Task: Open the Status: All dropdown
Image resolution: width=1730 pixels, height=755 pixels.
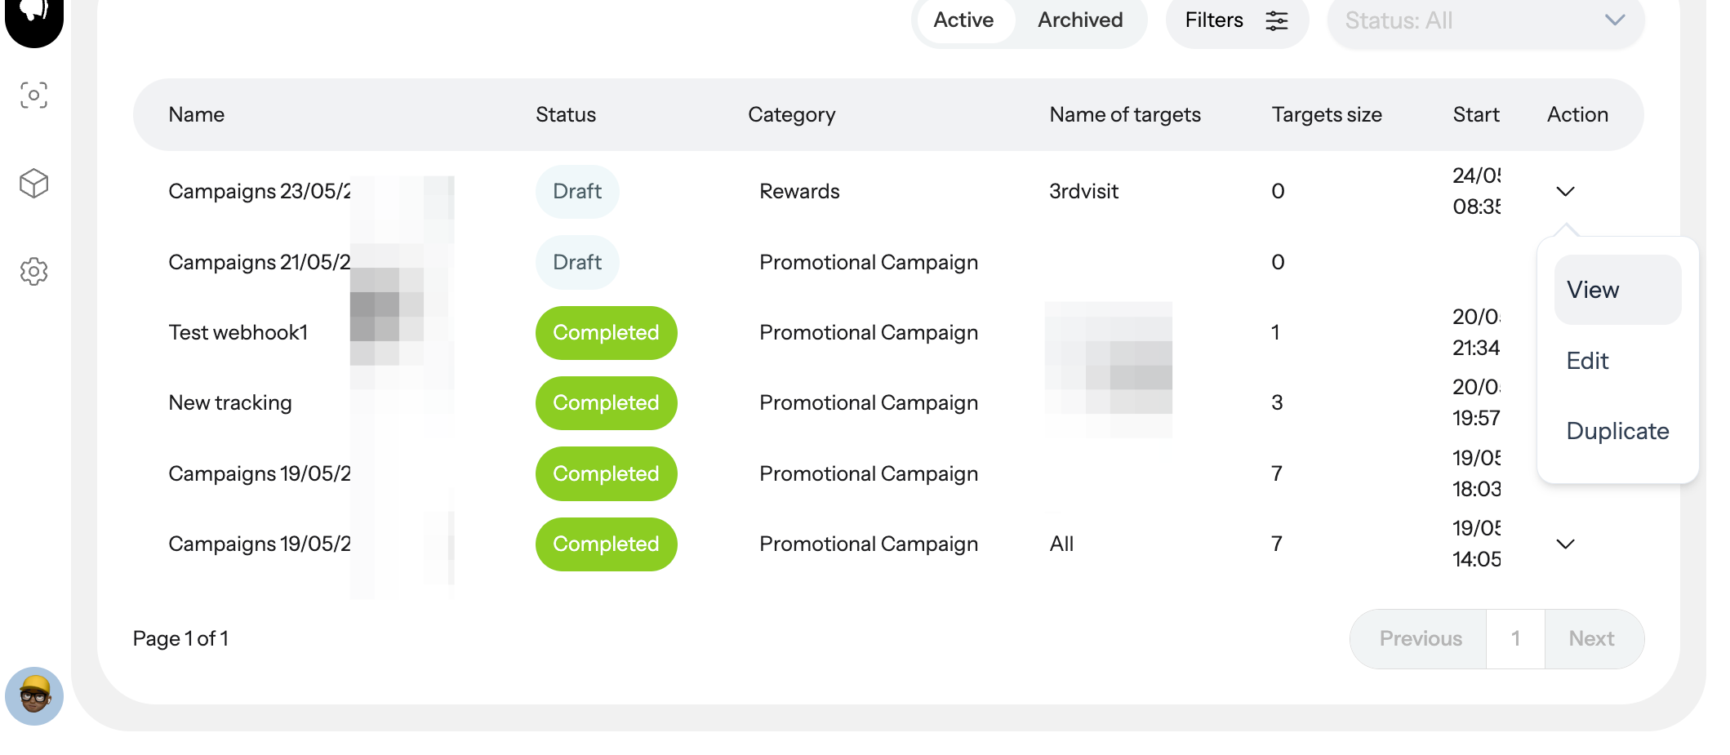Action: pos(1485,21)
